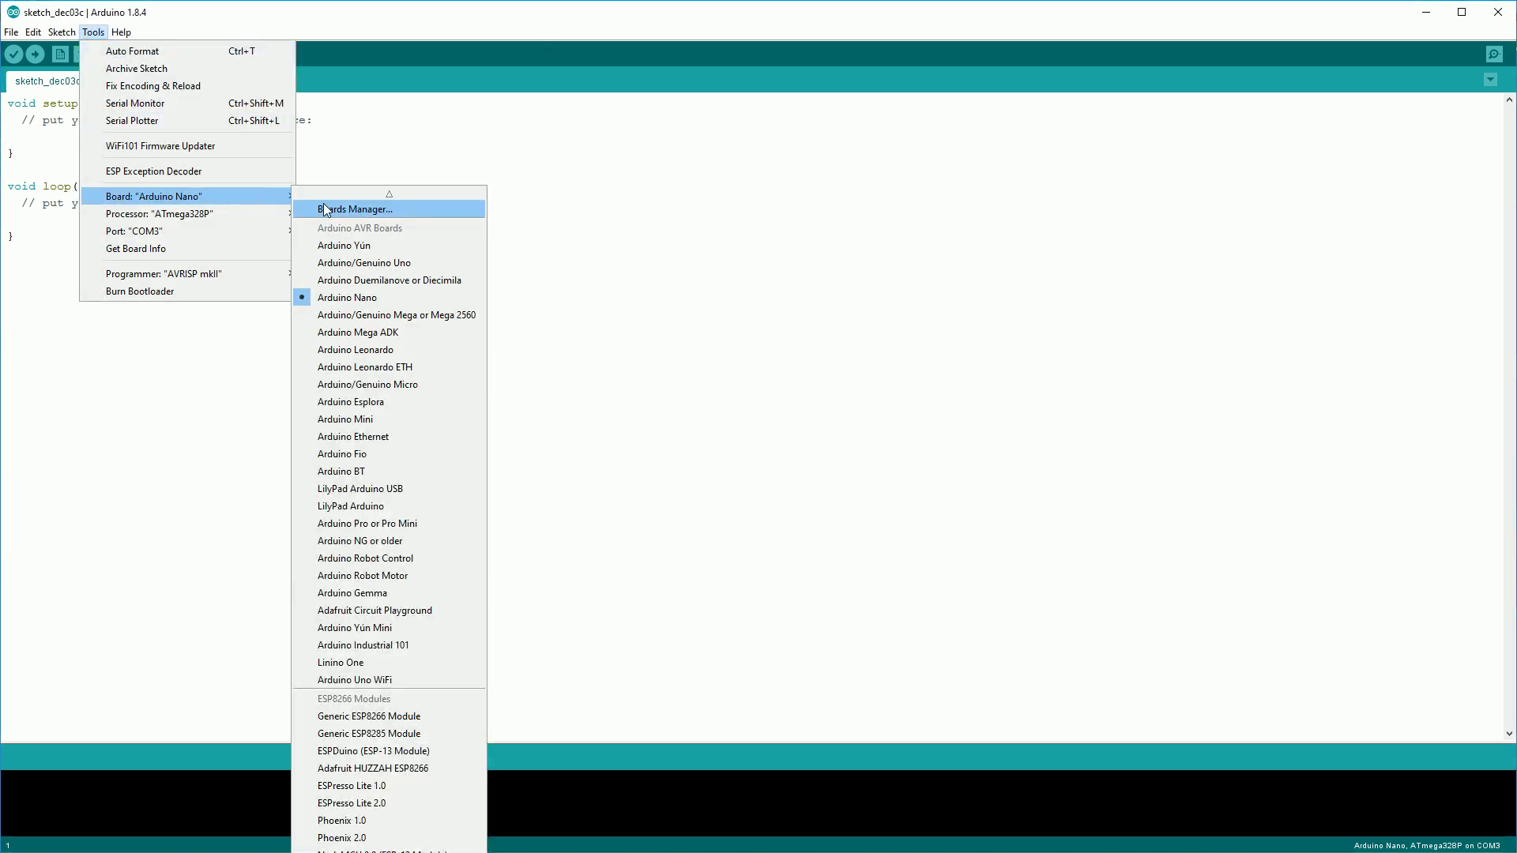Click the Arduino Nano board option

tap(347, 297)
